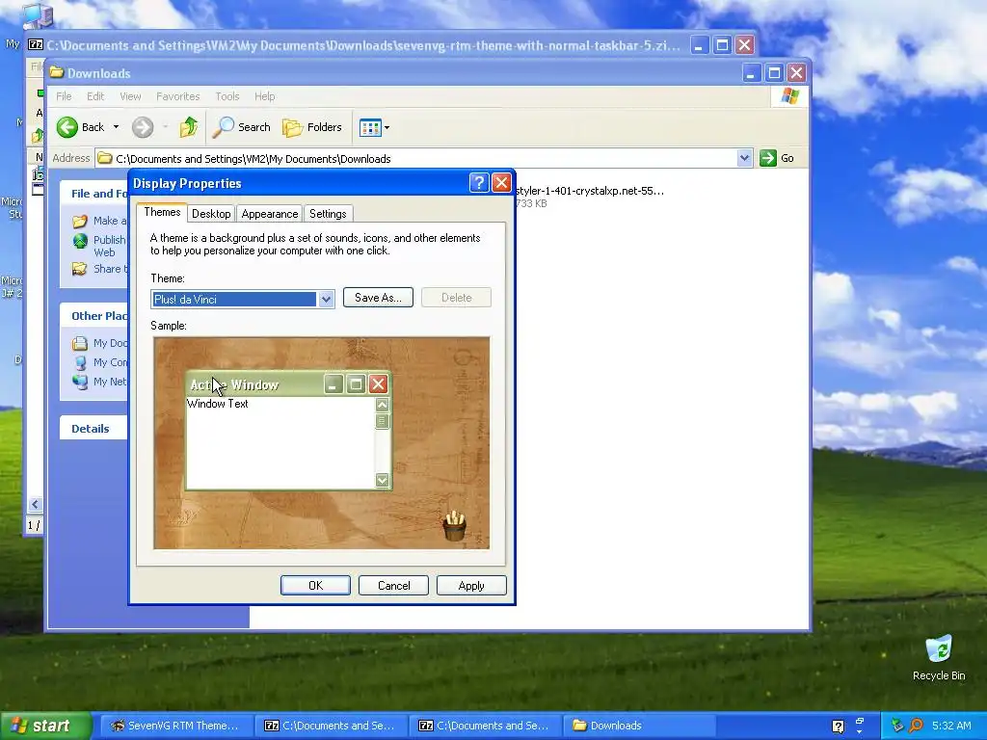
Task: Click the theme sample preview image
Action: [321, 443]
